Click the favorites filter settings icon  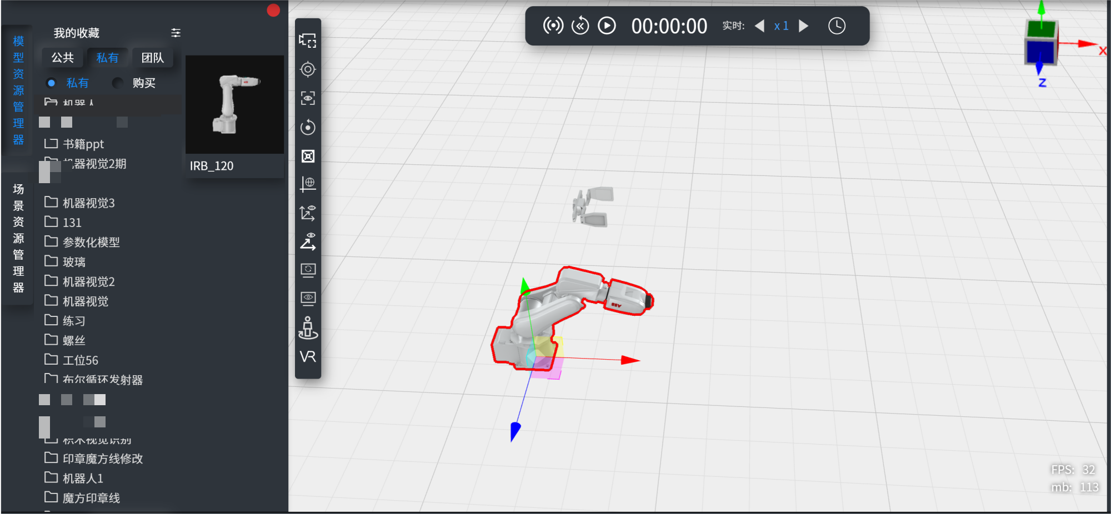[x=176, y=33]
